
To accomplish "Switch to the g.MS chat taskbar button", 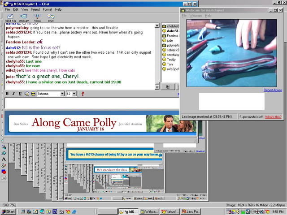I will [128, 212].
